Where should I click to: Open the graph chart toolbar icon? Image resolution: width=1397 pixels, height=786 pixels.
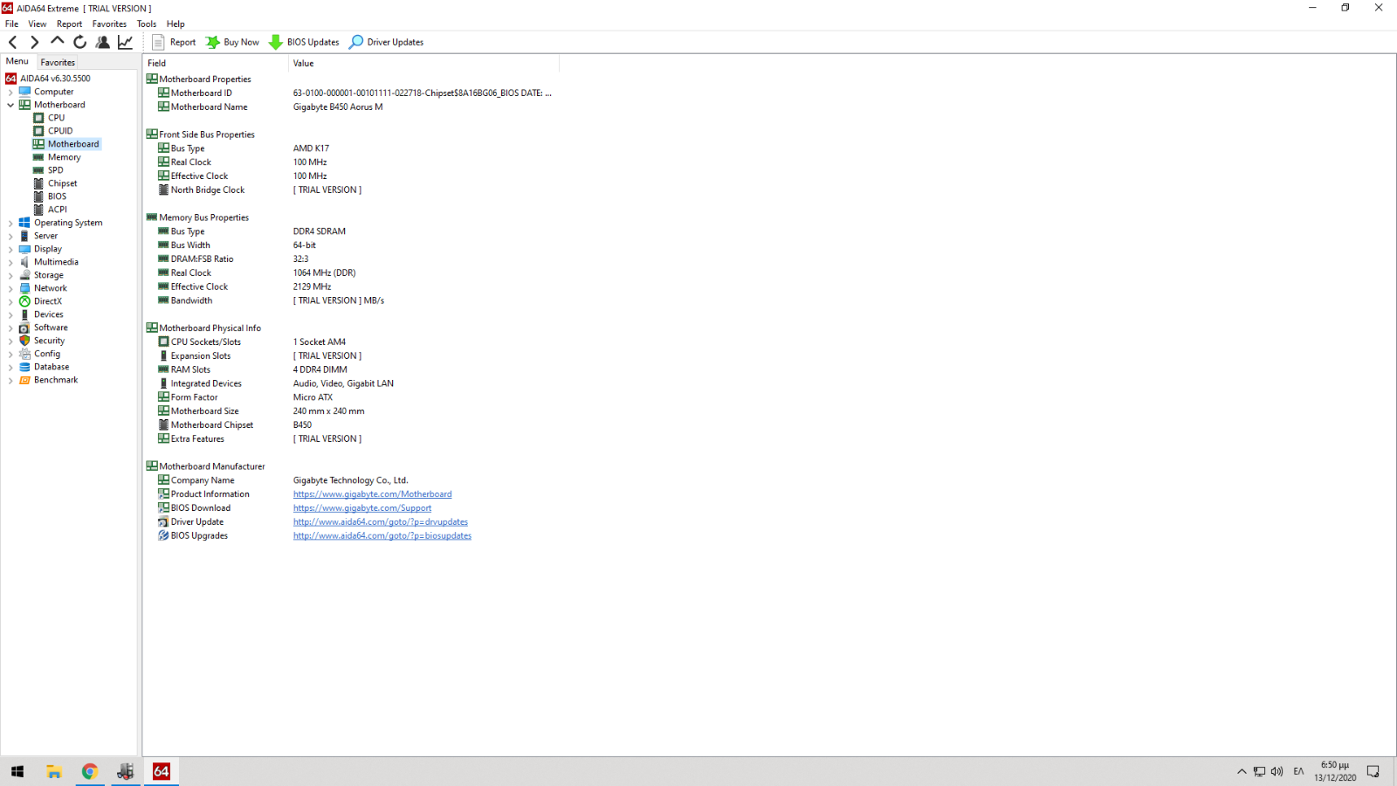click(x=126, y=42)
